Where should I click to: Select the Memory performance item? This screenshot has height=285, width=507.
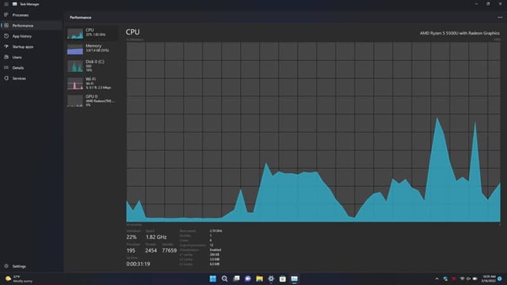(93, 48)
